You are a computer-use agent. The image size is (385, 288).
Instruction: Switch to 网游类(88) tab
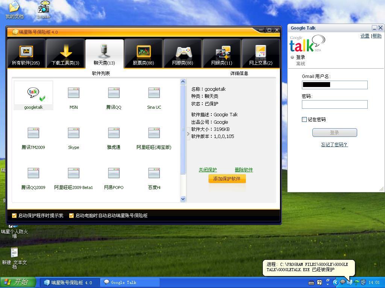point(182,53)
